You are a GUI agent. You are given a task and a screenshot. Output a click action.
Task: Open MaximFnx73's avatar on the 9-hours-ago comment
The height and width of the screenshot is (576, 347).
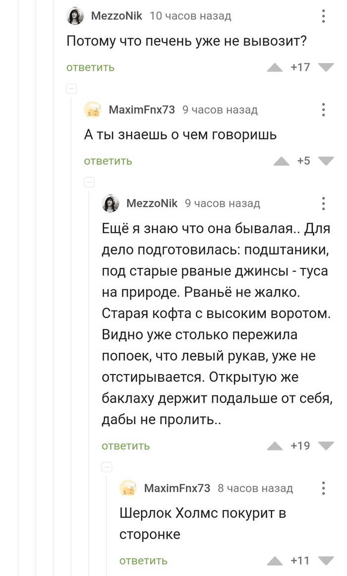(93, 110)
